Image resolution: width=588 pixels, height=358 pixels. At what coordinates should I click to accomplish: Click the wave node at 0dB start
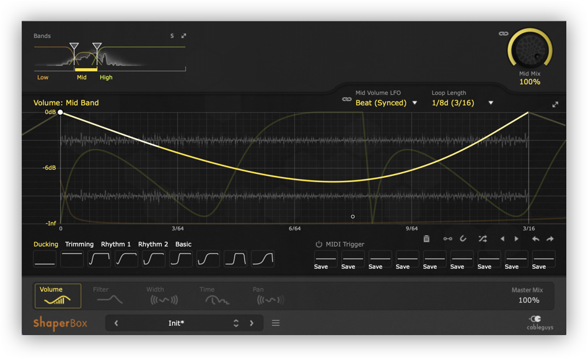60,112
